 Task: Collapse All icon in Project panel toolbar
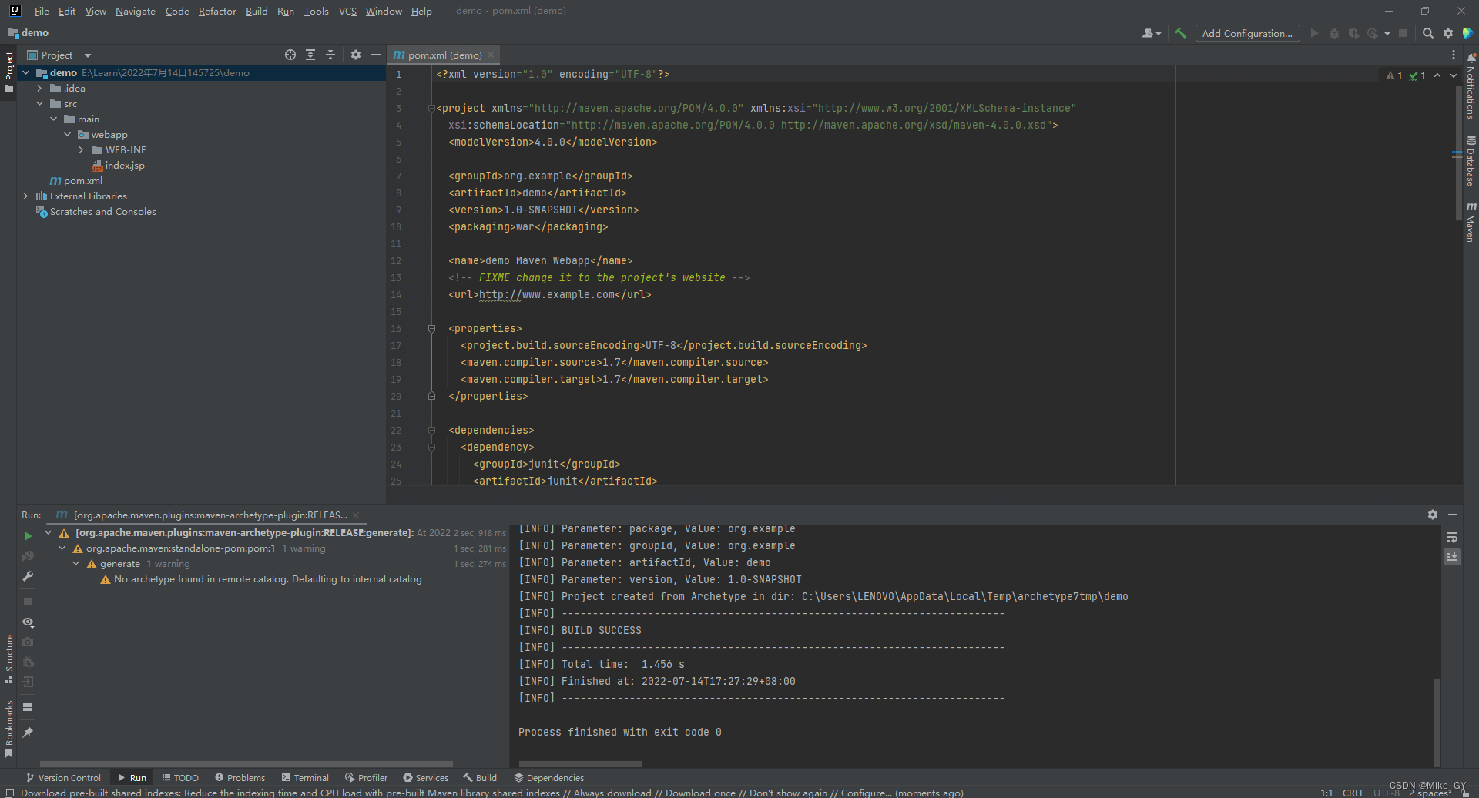click(330, 55)
